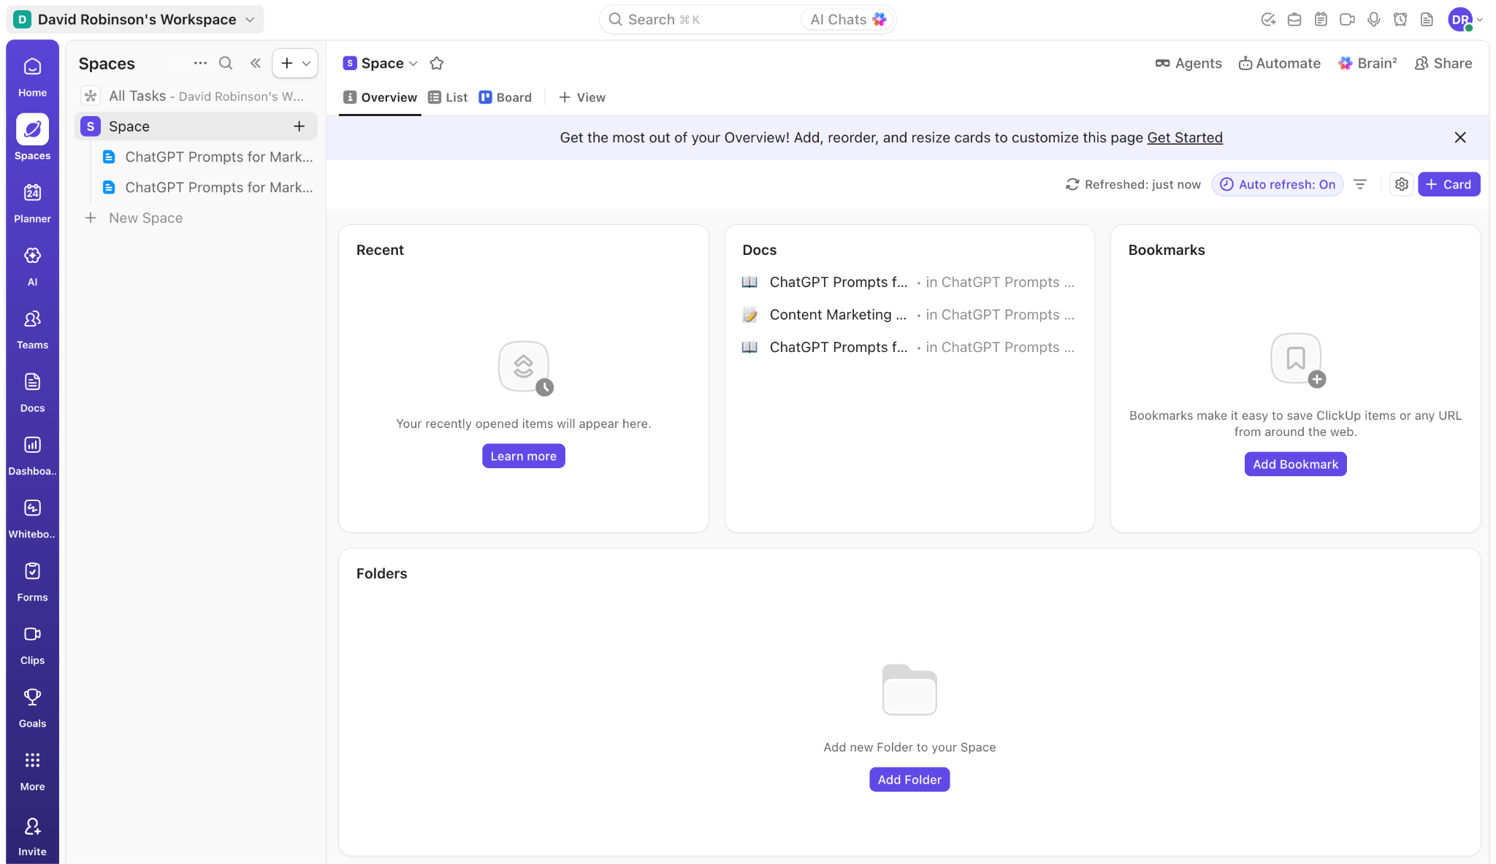Add a new Card

pos(1449,184)
